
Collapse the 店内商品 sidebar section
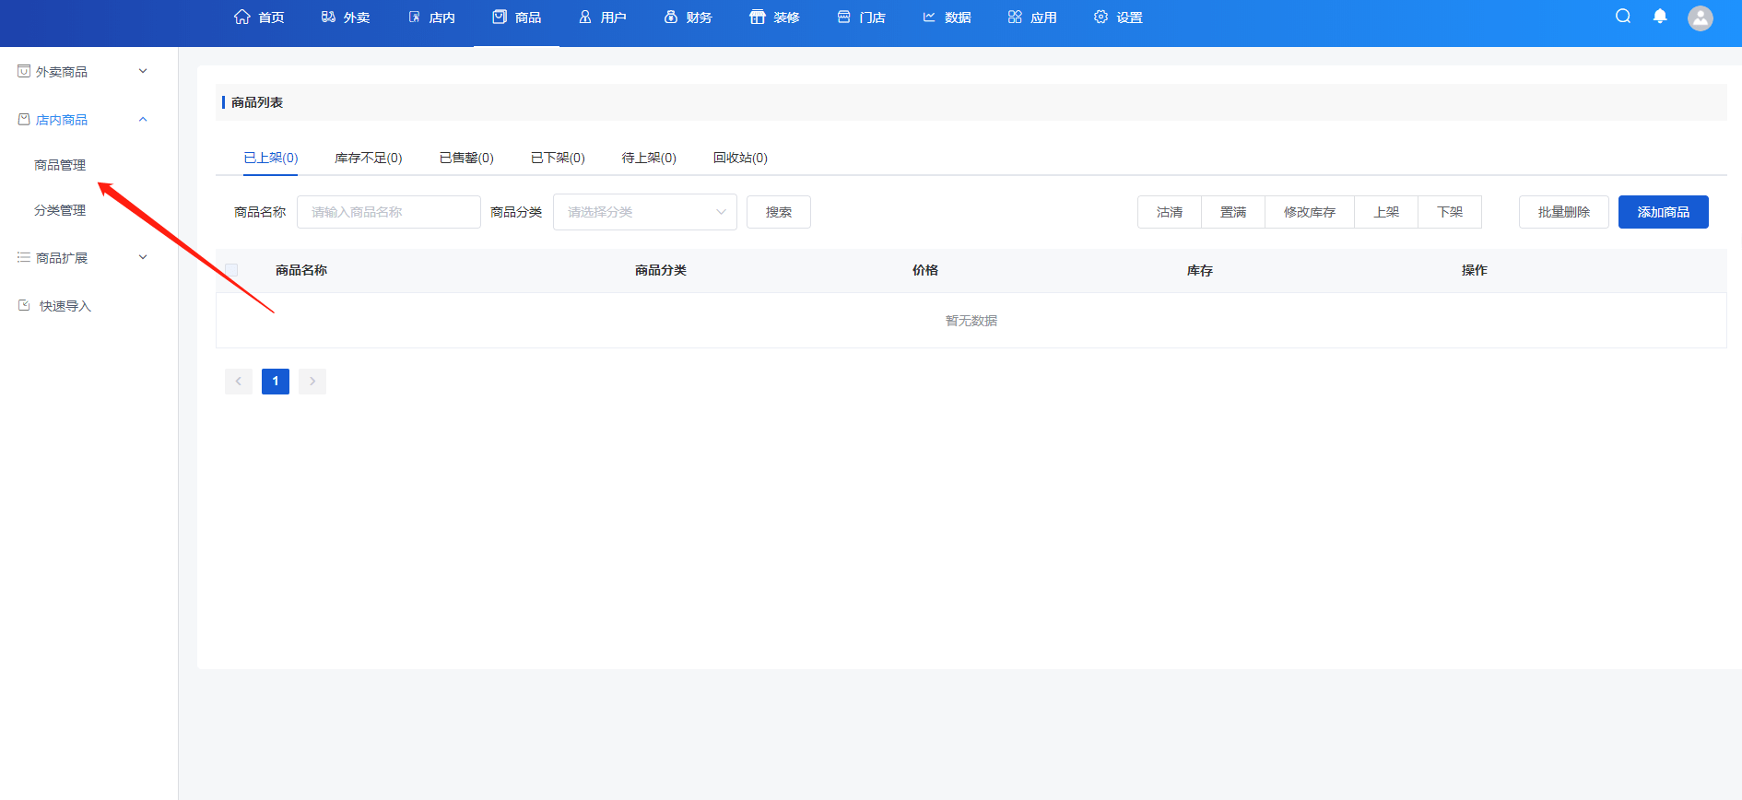tap(143, 119)
